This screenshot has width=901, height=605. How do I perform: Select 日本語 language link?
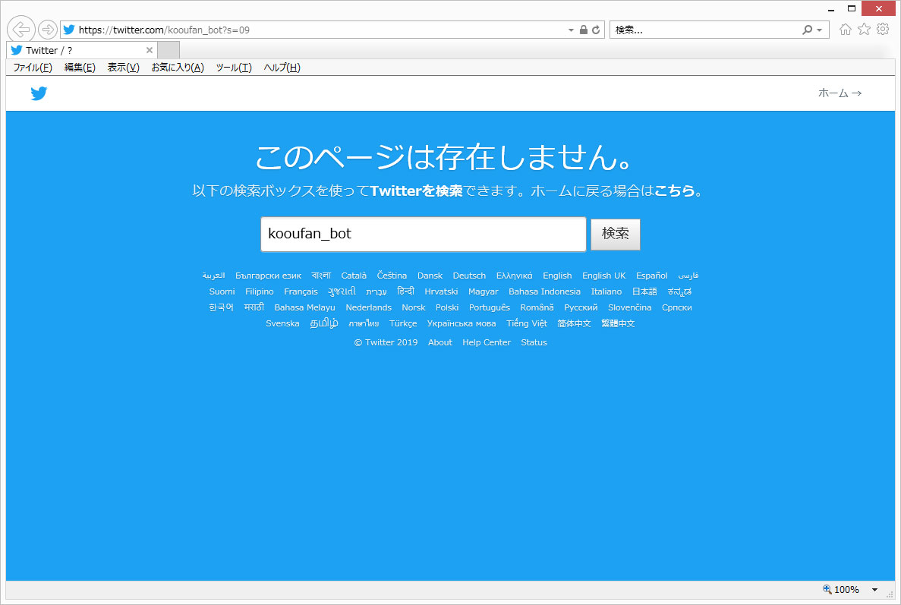(644, 291)
